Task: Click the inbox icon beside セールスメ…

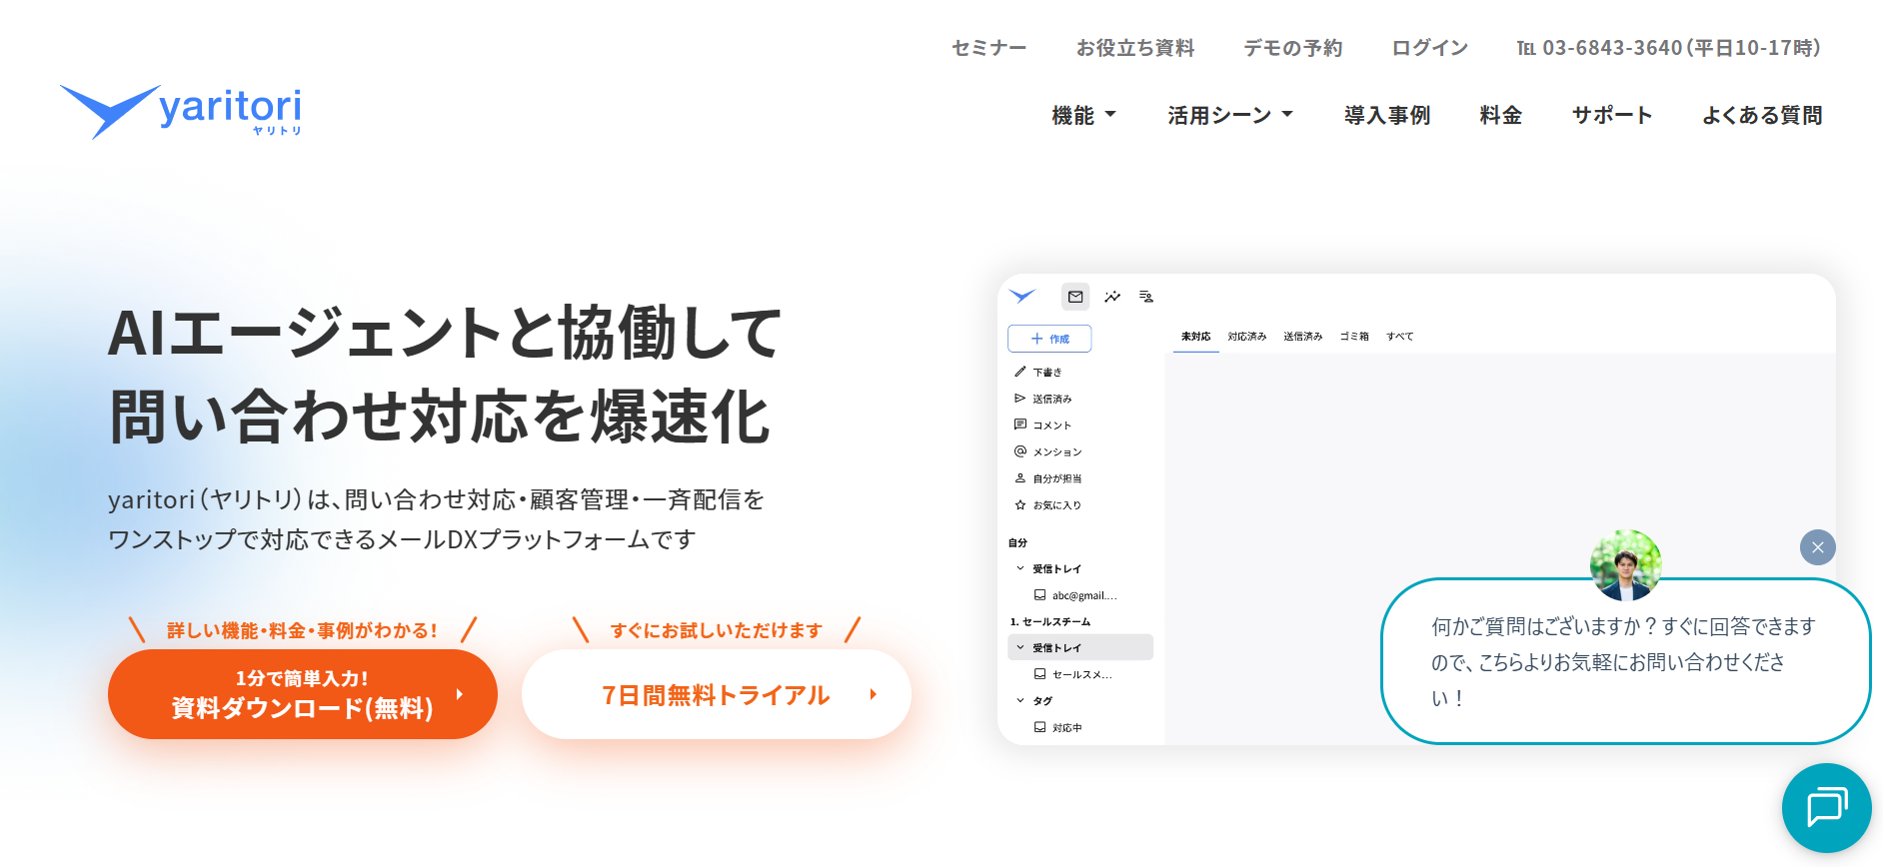Action: (x=1039, y=674)
